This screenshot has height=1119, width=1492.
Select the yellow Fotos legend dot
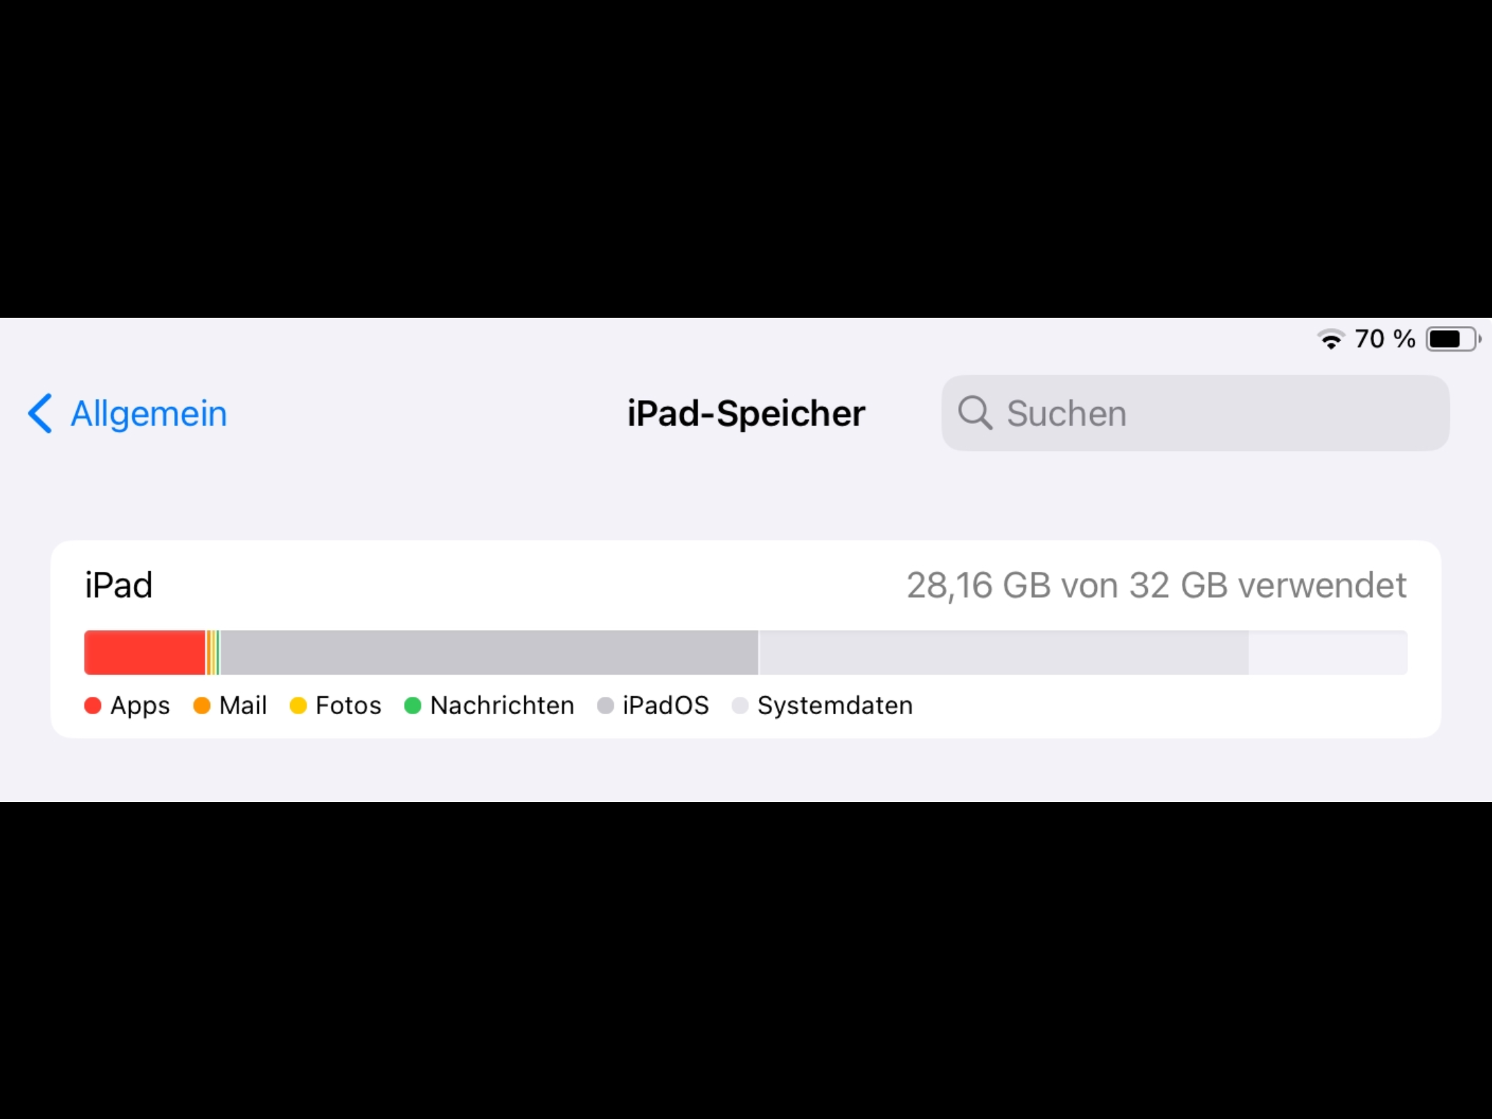click(x=299, y=705)
